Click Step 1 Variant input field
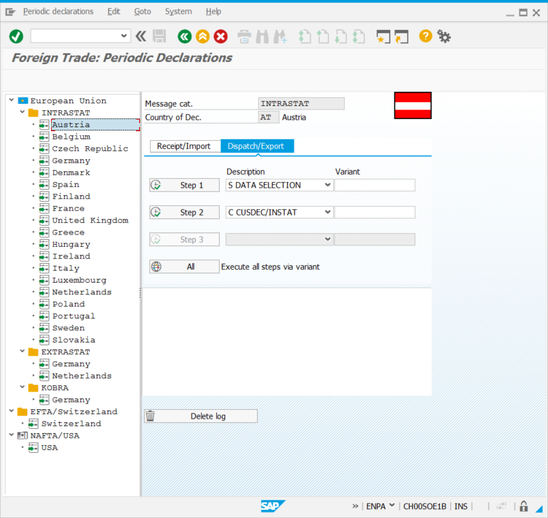This screenshot has height=518, width=548. [x=375, y=186]
